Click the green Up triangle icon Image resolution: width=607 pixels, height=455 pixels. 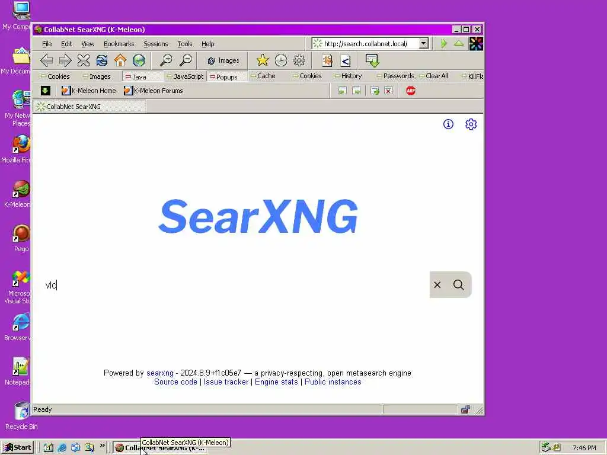click(x=459, y=43)
